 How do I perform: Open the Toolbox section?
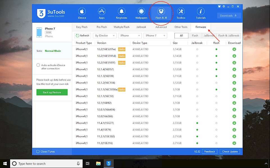[181, 13]
